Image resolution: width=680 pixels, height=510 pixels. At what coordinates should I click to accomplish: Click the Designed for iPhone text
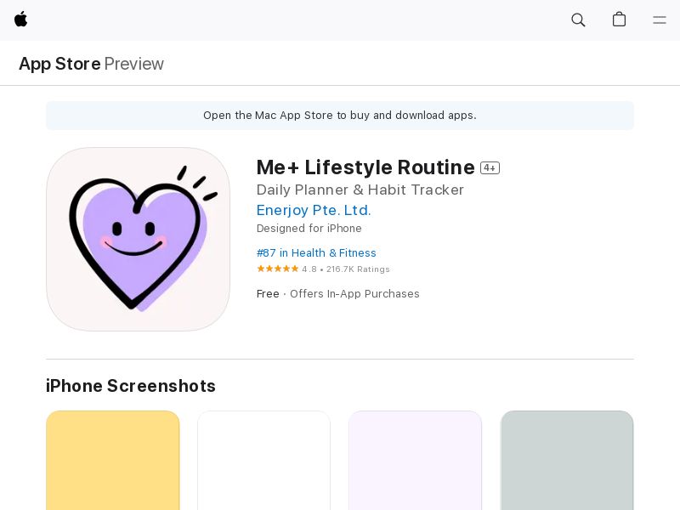309,228
